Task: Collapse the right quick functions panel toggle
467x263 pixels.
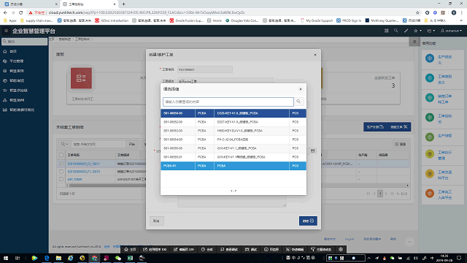Action: coord(414,42)
